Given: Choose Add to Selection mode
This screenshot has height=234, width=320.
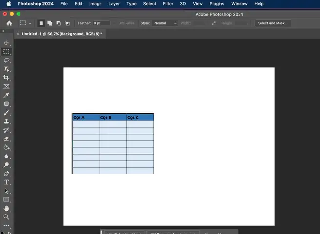Looking at the screenshot, I should tap(50, 23).
